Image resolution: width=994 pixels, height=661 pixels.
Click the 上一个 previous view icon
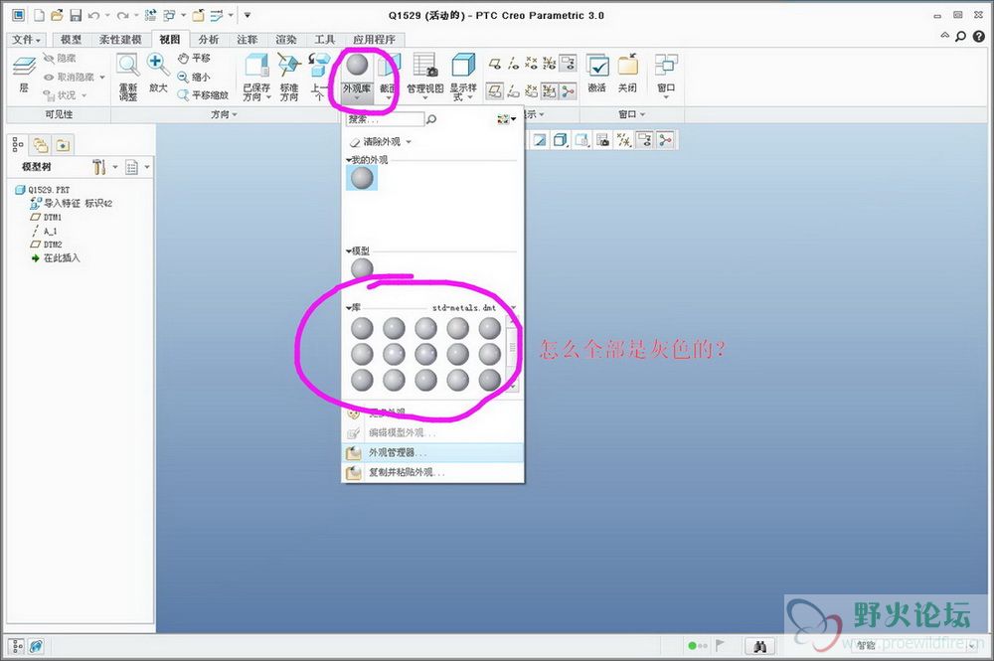pyautogui.click(x=319, y=78)
